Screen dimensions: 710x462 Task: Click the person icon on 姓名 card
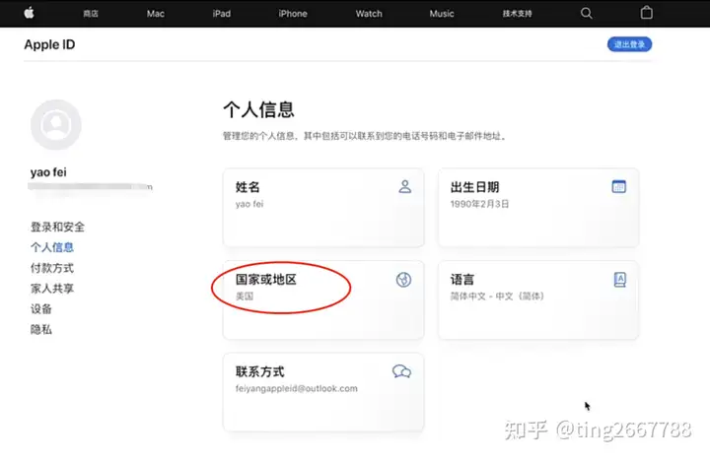tap(405, 187)
